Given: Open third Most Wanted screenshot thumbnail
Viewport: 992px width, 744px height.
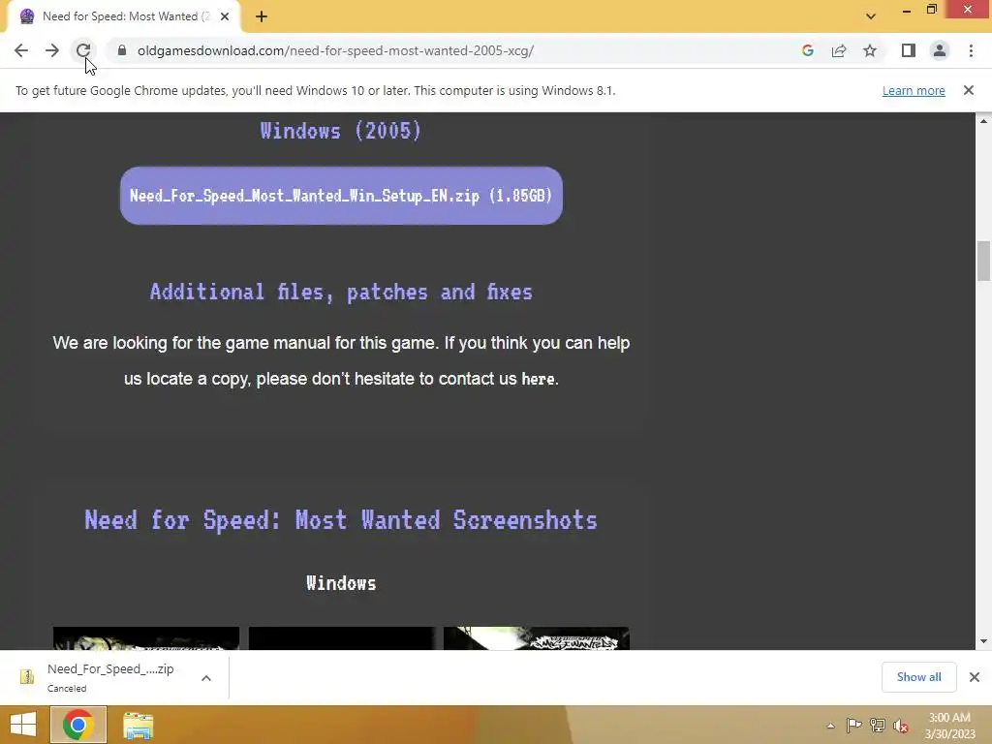Looking at the screenshot, I should 537,637.
